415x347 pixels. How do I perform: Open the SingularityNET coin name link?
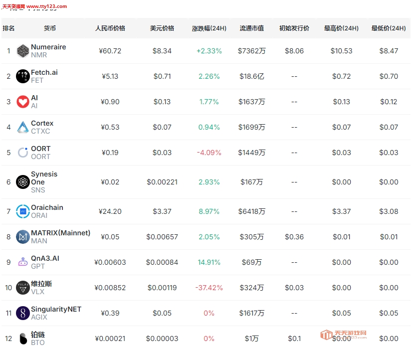click(x=56, y=309)
